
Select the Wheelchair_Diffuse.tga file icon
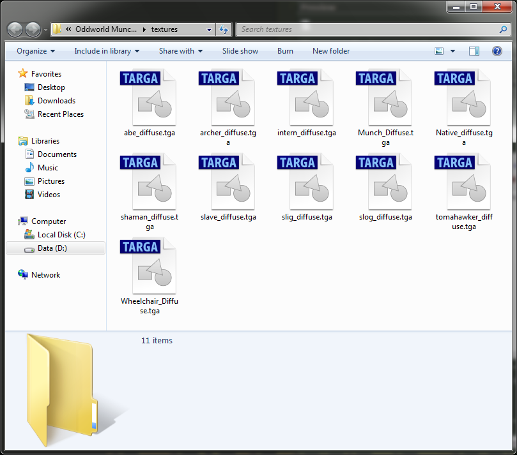149,266
